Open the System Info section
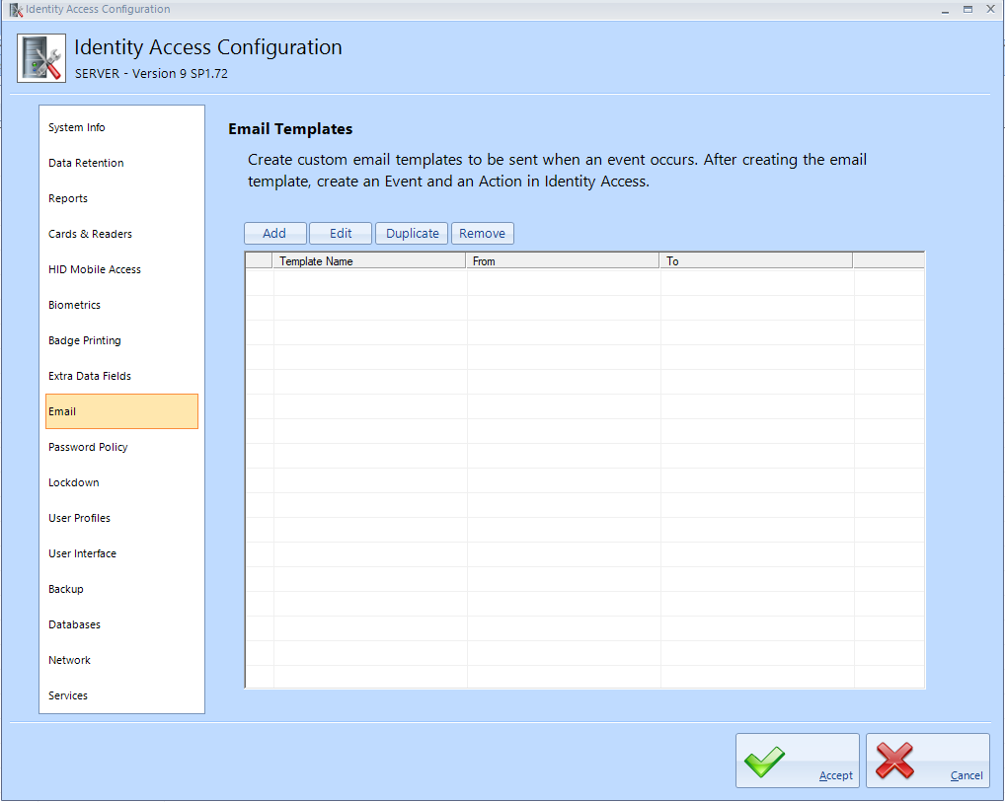 (x=121, y=127)
